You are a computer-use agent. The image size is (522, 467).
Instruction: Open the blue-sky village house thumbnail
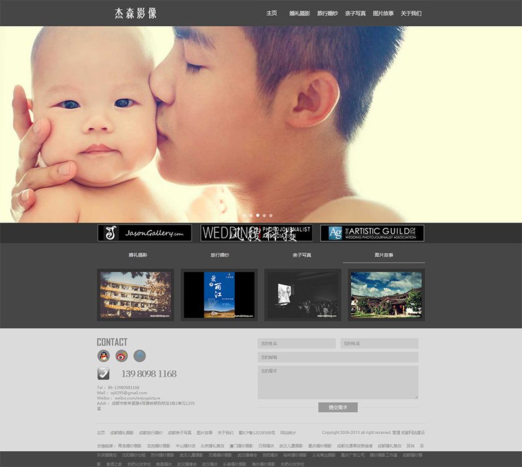(x=386, y=295)
